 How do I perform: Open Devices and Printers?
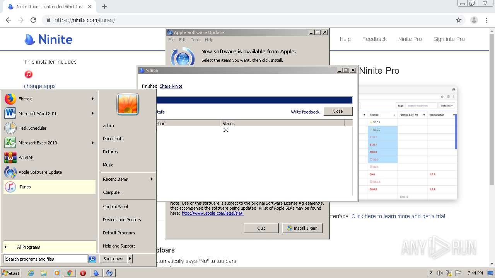pyautogui.click(x=122, y=220)
